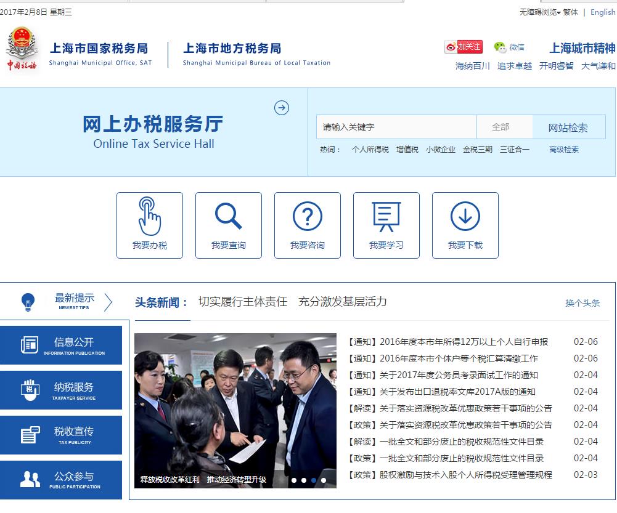Click 换个头条 to change headline
This screenshot has height=513, width=617.
tap(582, 303)
